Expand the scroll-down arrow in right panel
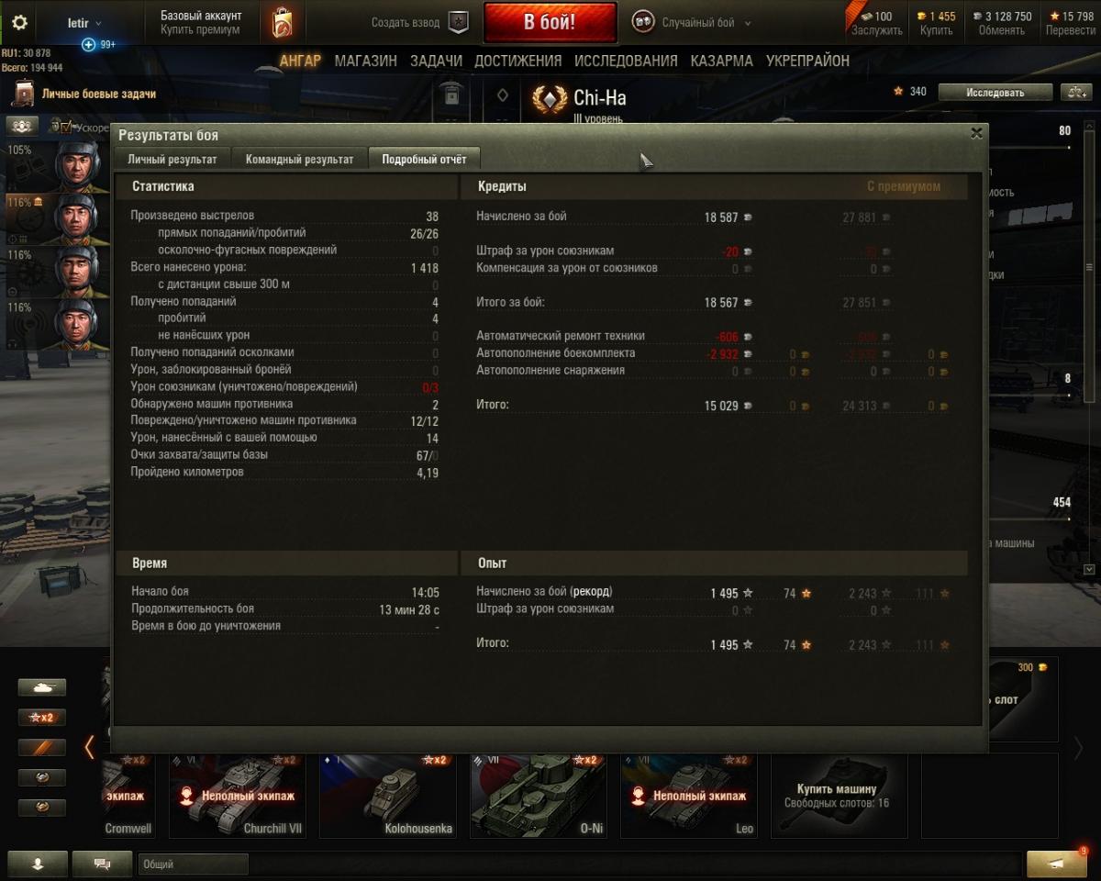This screenshot has height=881, width=1101. click(x=1089, y=569)
